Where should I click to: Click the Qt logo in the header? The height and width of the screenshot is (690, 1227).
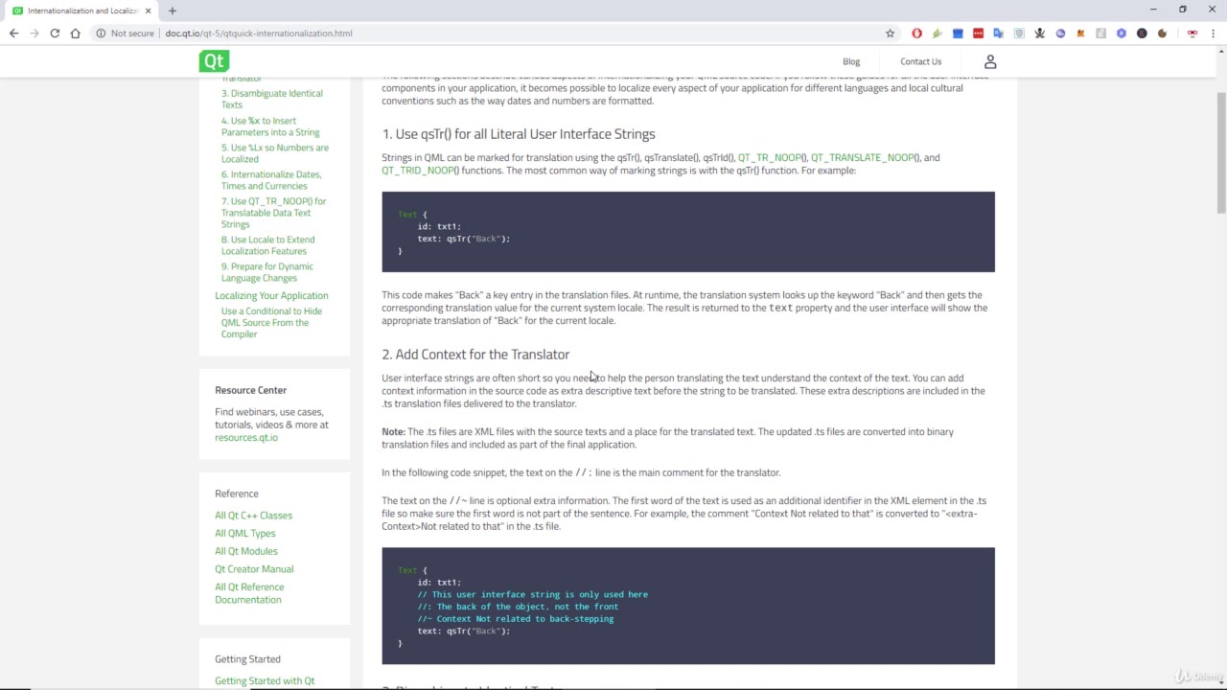[214, 61]
